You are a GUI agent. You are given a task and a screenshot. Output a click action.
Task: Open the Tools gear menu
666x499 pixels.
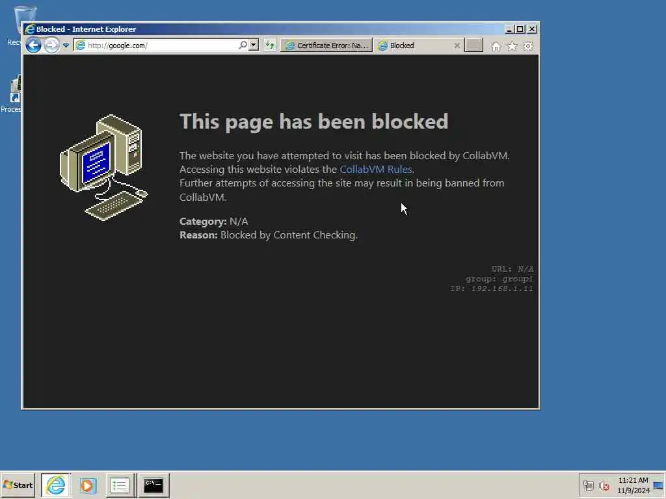(x=528, y=46)
